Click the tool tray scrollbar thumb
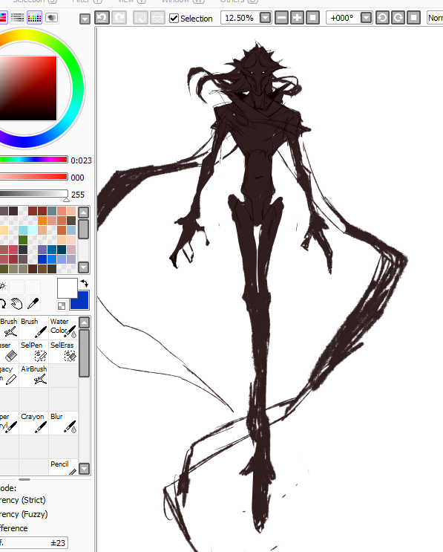 (84, 353)
